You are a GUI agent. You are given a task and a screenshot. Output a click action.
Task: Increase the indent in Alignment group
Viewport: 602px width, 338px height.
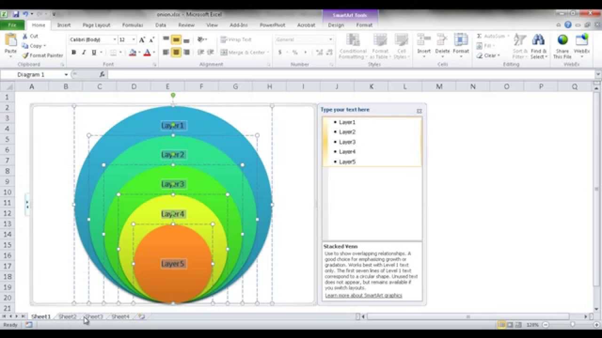tap(210, 52)
